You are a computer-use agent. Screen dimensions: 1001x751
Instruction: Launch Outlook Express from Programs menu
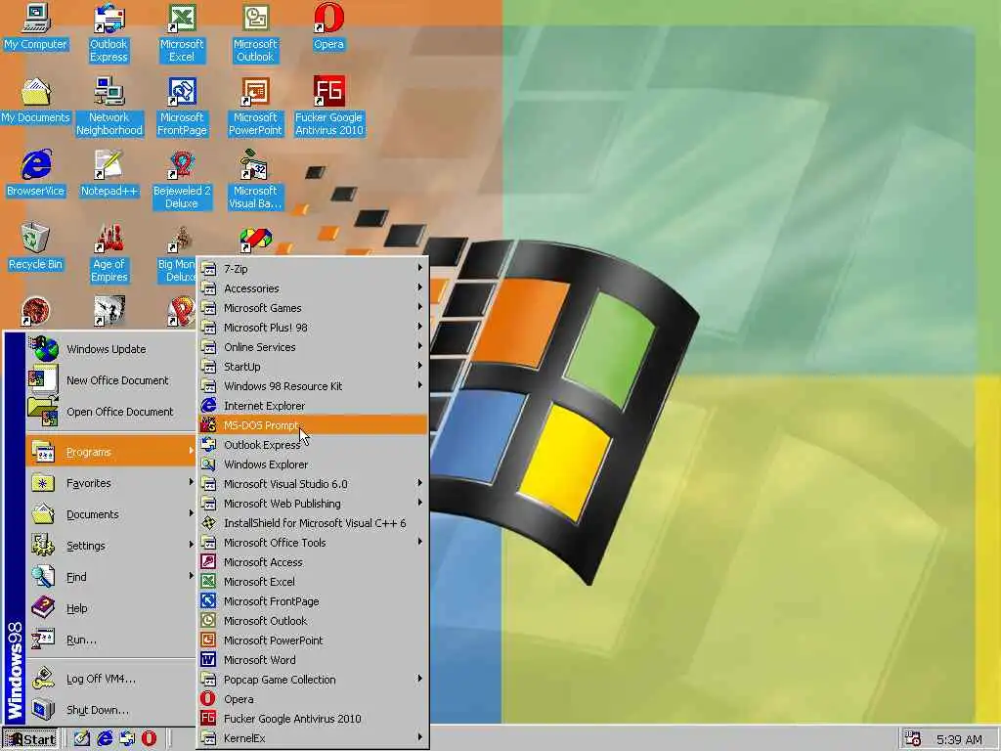313,445
